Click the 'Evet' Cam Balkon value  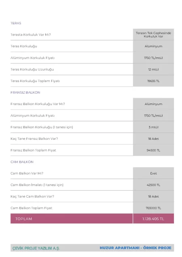[153, 173]
